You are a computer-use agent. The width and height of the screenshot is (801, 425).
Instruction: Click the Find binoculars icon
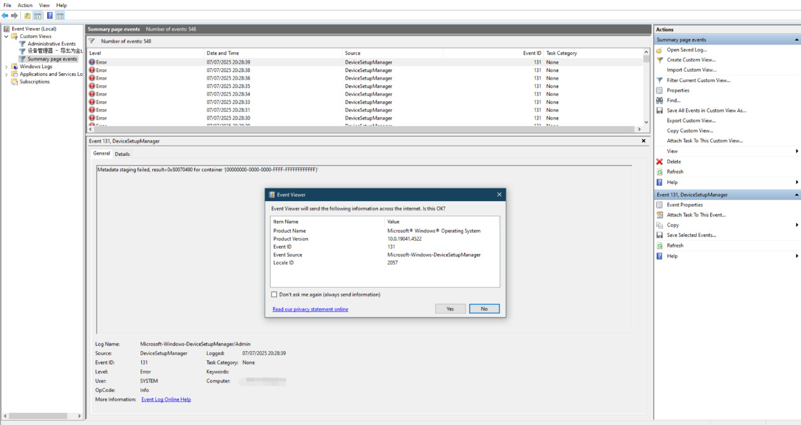coord(660,101)
